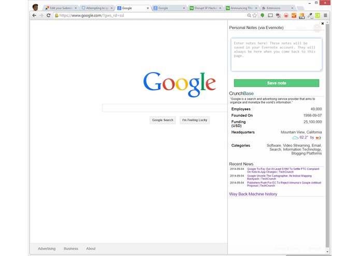Close the 'Edit your Submis' tab
This screenshot has width=360, height=256.
point(76,8)
